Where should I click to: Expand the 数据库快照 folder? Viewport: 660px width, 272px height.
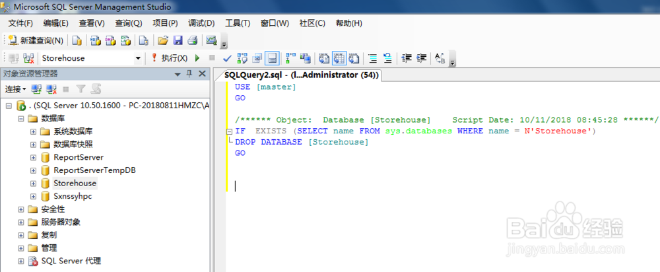33,145
